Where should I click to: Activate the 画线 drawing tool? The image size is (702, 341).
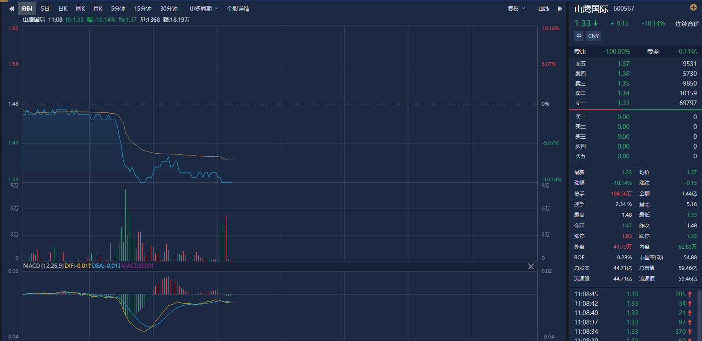[x=544, y=9]
